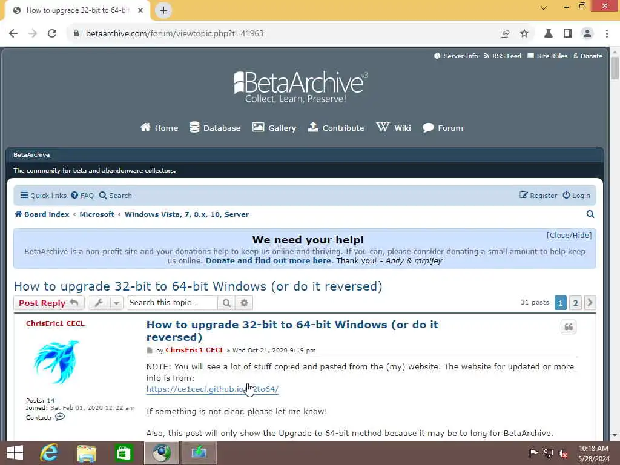The image size is (620, 465).
Task: Click the blue phoenix avatar image
Action: coord(56,362)
